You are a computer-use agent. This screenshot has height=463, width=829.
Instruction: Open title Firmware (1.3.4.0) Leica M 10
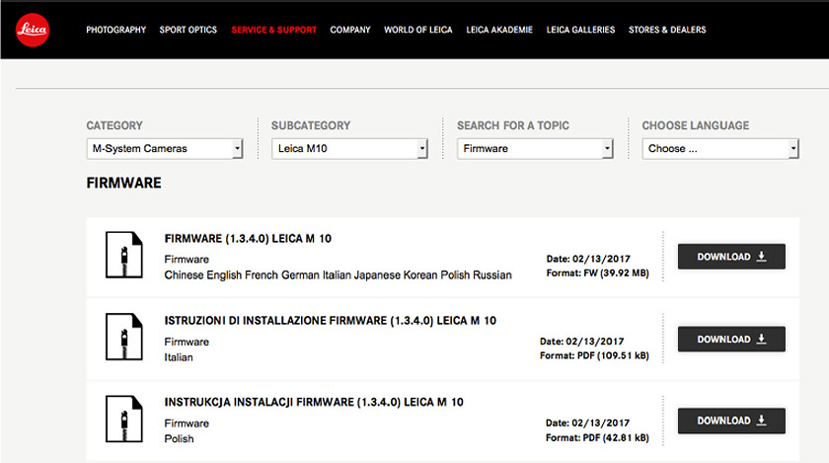[248, 239]
